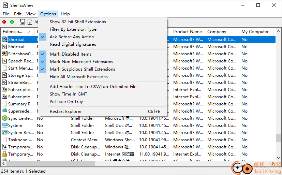The image size is (282, 175).
Task: Click the Storage Sp... row icon
Action: [5, 75]
